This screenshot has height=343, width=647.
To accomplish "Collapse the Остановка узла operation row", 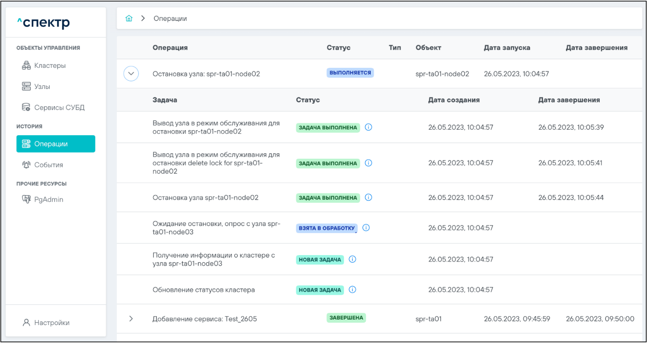I will pos(131,74).
